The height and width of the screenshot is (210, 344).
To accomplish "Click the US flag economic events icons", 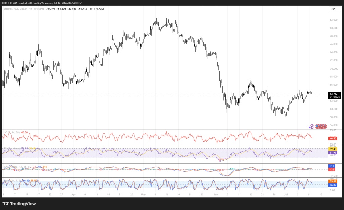I will click(321, 126).
